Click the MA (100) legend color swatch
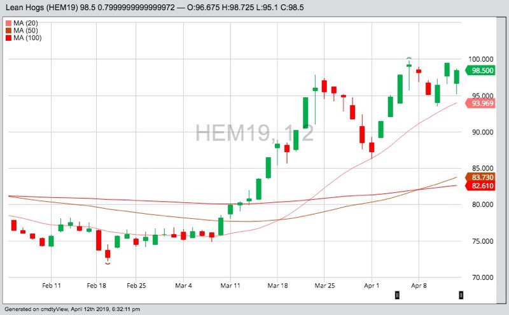 pyautogui.click(x=8, y=38)
